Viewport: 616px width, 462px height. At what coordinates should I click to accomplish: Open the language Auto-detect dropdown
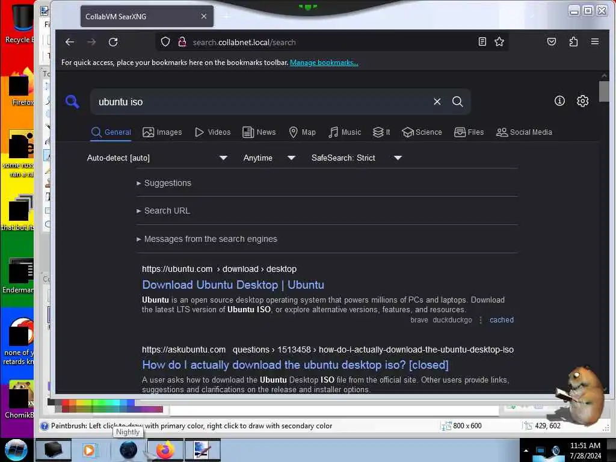pyautogui.click(x=157, y=158)
